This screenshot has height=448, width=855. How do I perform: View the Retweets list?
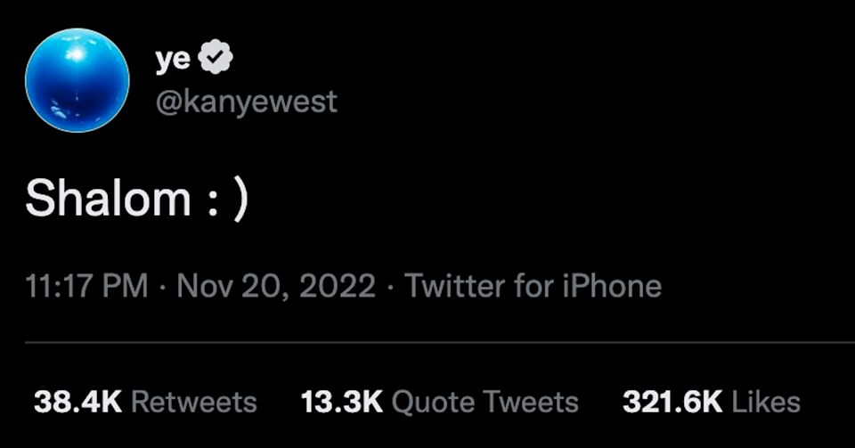(194, 402)
